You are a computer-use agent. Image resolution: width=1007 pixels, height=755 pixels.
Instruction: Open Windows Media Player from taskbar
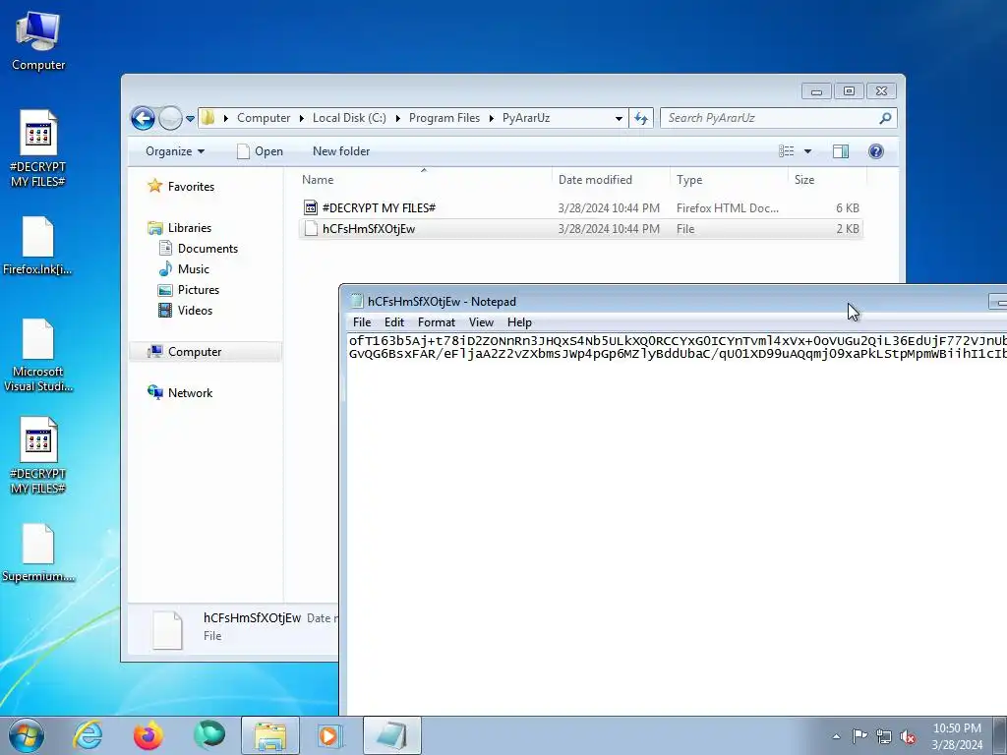(330, 735)
